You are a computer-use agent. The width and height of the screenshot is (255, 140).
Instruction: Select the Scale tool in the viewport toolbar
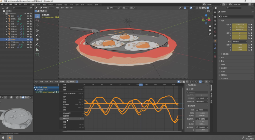tap(37, 35)
